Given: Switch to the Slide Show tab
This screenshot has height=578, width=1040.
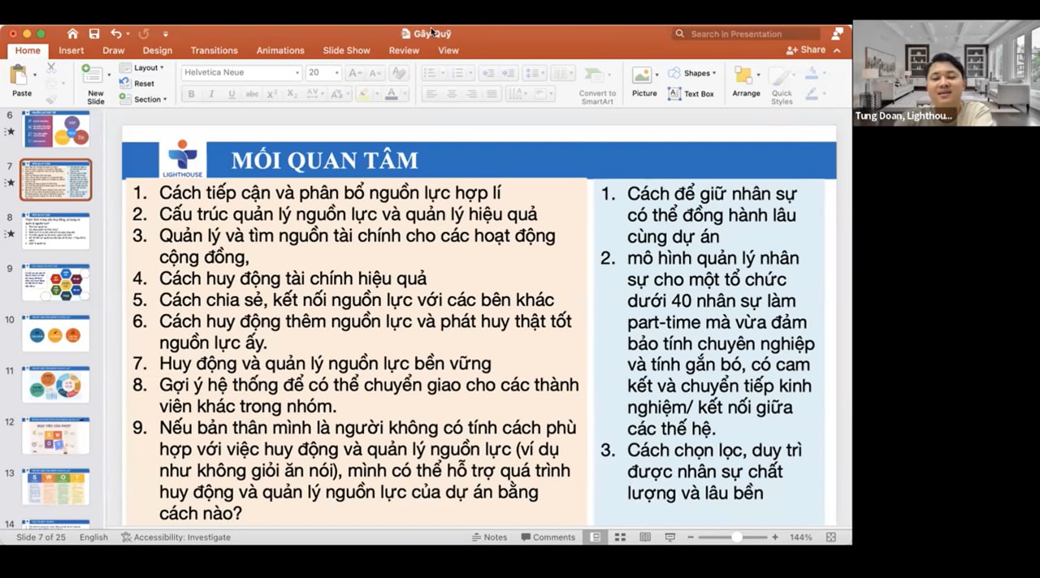Looking at the screenshot, I should click(x=346, y=50).
